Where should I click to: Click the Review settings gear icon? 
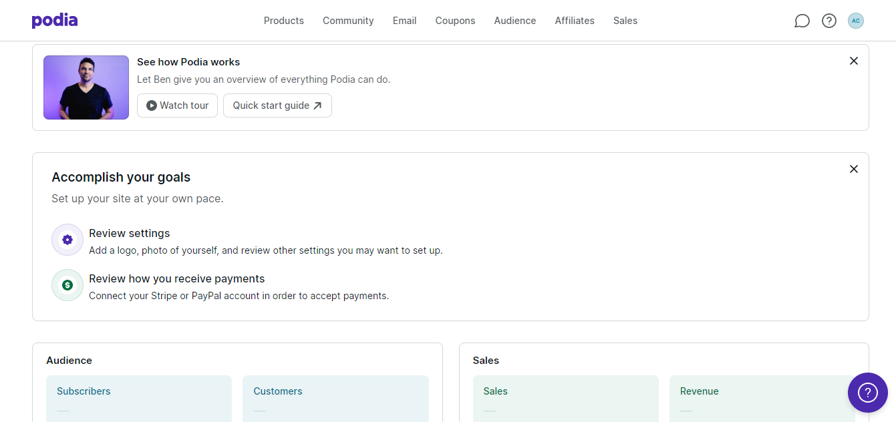pyautogui.click(x=67, y=240)
